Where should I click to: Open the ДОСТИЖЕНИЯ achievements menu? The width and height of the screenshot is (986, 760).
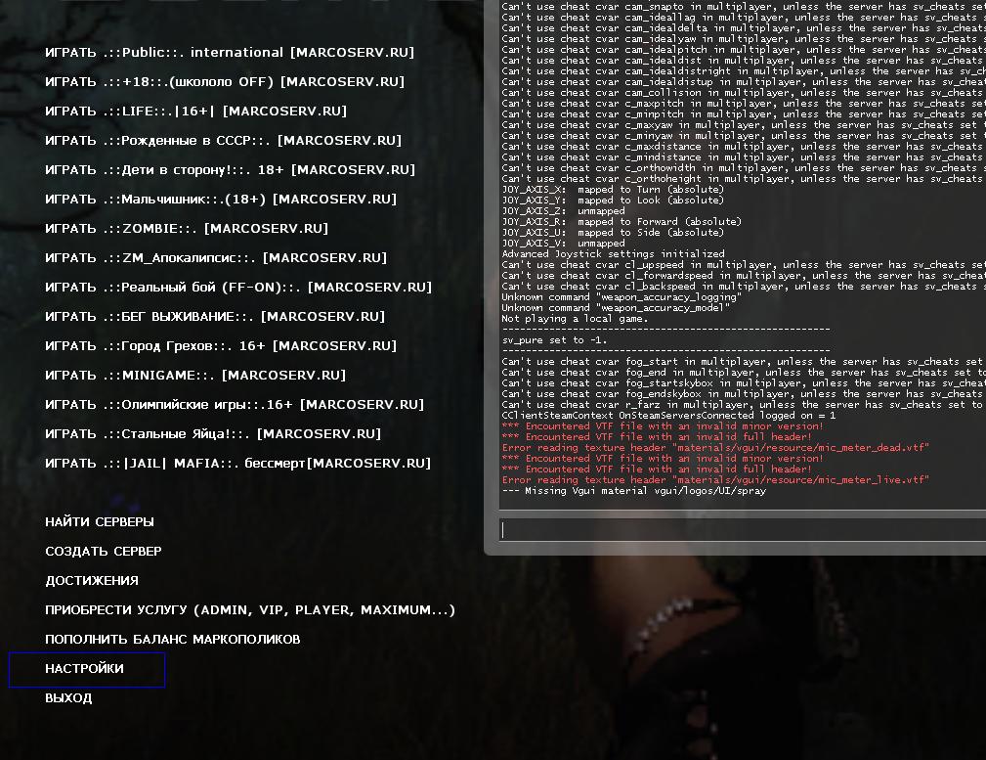point(92,581)
